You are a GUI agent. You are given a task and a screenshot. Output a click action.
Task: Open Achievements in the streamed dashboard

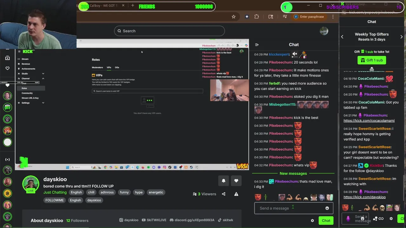(x=28, y=69)
